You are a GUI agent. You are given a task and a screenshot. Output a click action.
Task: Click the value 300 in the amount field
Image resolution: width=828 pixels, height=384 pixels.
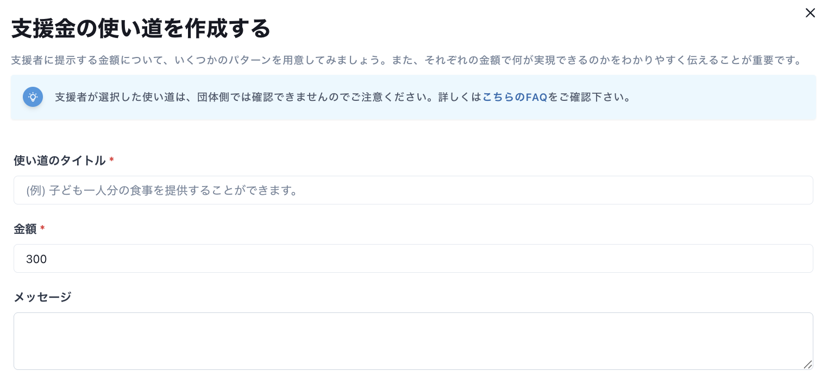coord(36,259)
